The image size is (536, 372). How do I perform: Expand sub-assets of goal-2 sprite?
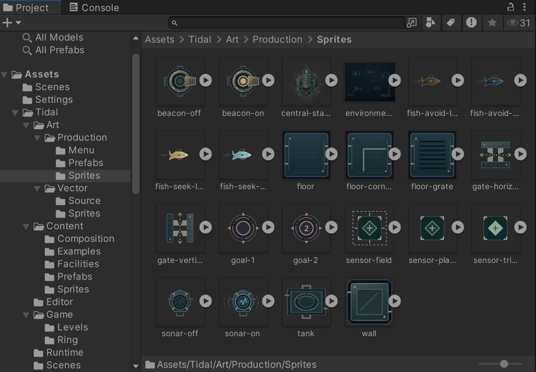click(x=331, y=227)
